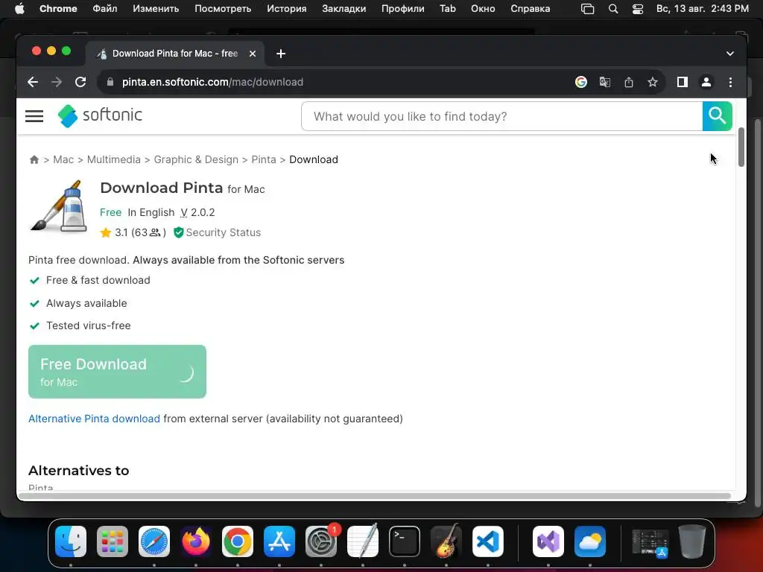Open Launchpad from the Dock
This screenshot has width=763, height=572.
tap(113, 541)
